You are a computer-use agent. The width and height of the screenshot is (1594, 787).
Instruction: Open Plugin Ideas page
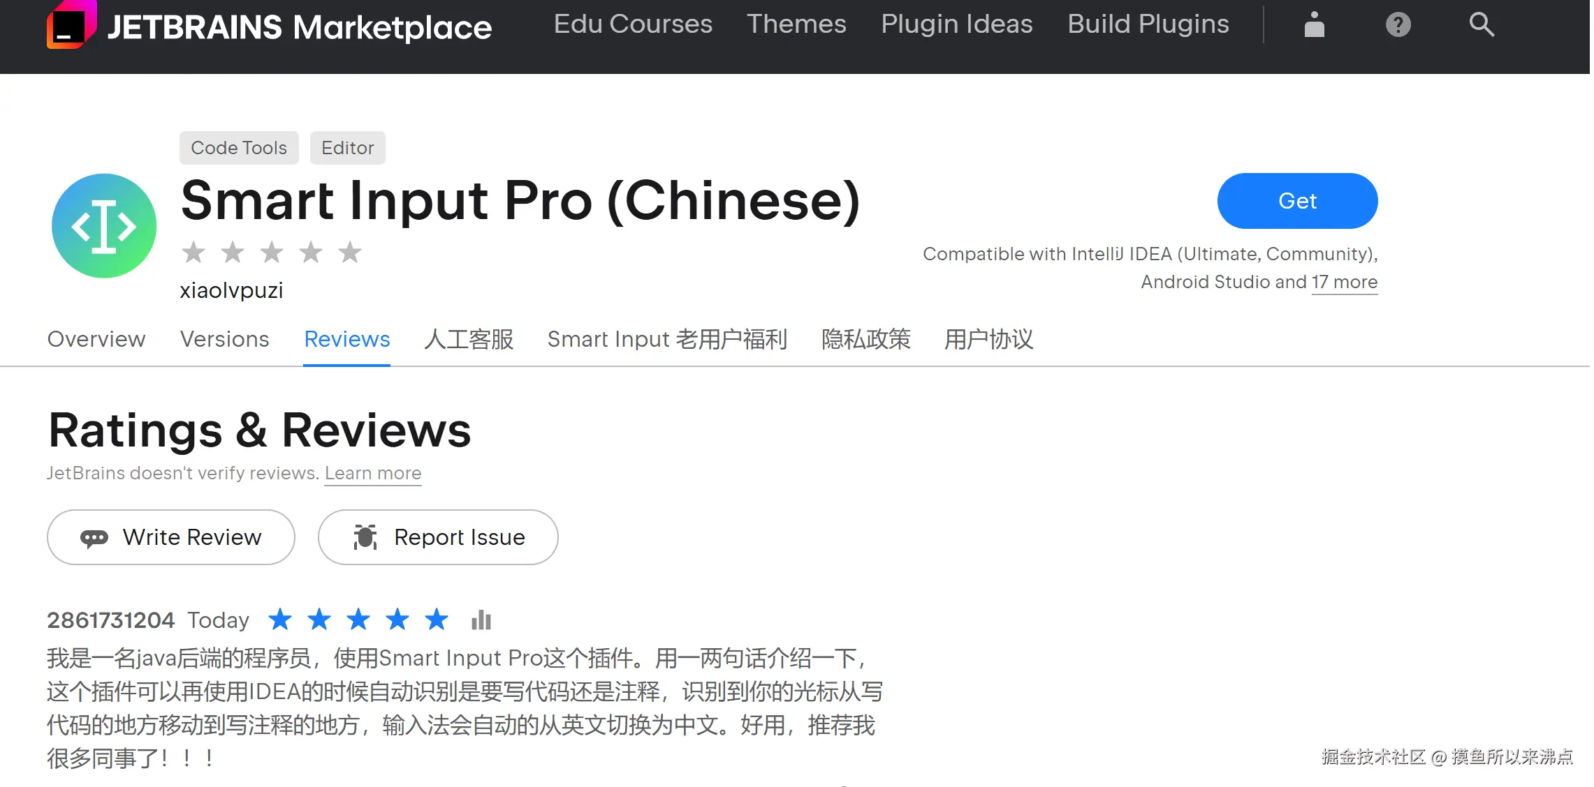point(956,24)
